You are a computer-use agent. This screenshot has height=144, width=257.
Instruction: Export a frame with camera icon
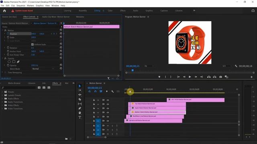click(220, 77)
